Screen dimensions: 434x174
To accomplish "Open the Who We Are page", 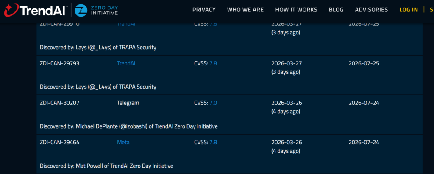I will click(245, 10).
